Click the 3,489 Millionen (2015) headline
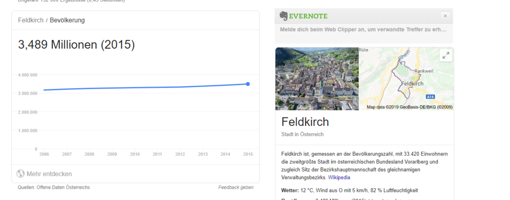Image resolution: width=510 pixels, height=200 pixels. pyautogui.click(x=76, y=45)
